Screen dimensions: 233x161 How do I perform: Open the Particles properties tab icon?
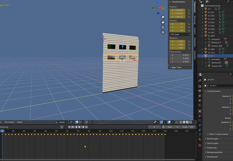(200, 120)
